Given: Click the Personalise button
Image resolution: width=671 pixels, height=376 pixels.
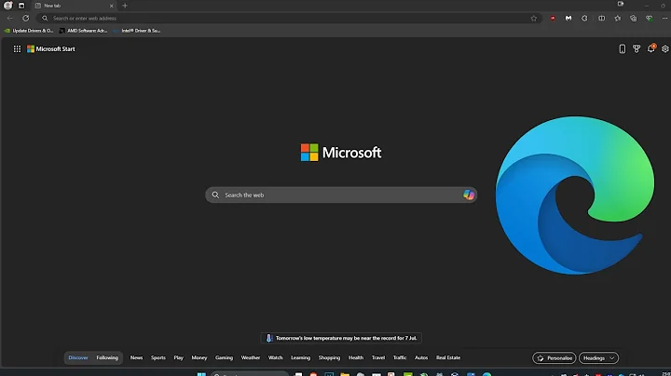Looking at the screenshot, I should click(x=555, y=358).
